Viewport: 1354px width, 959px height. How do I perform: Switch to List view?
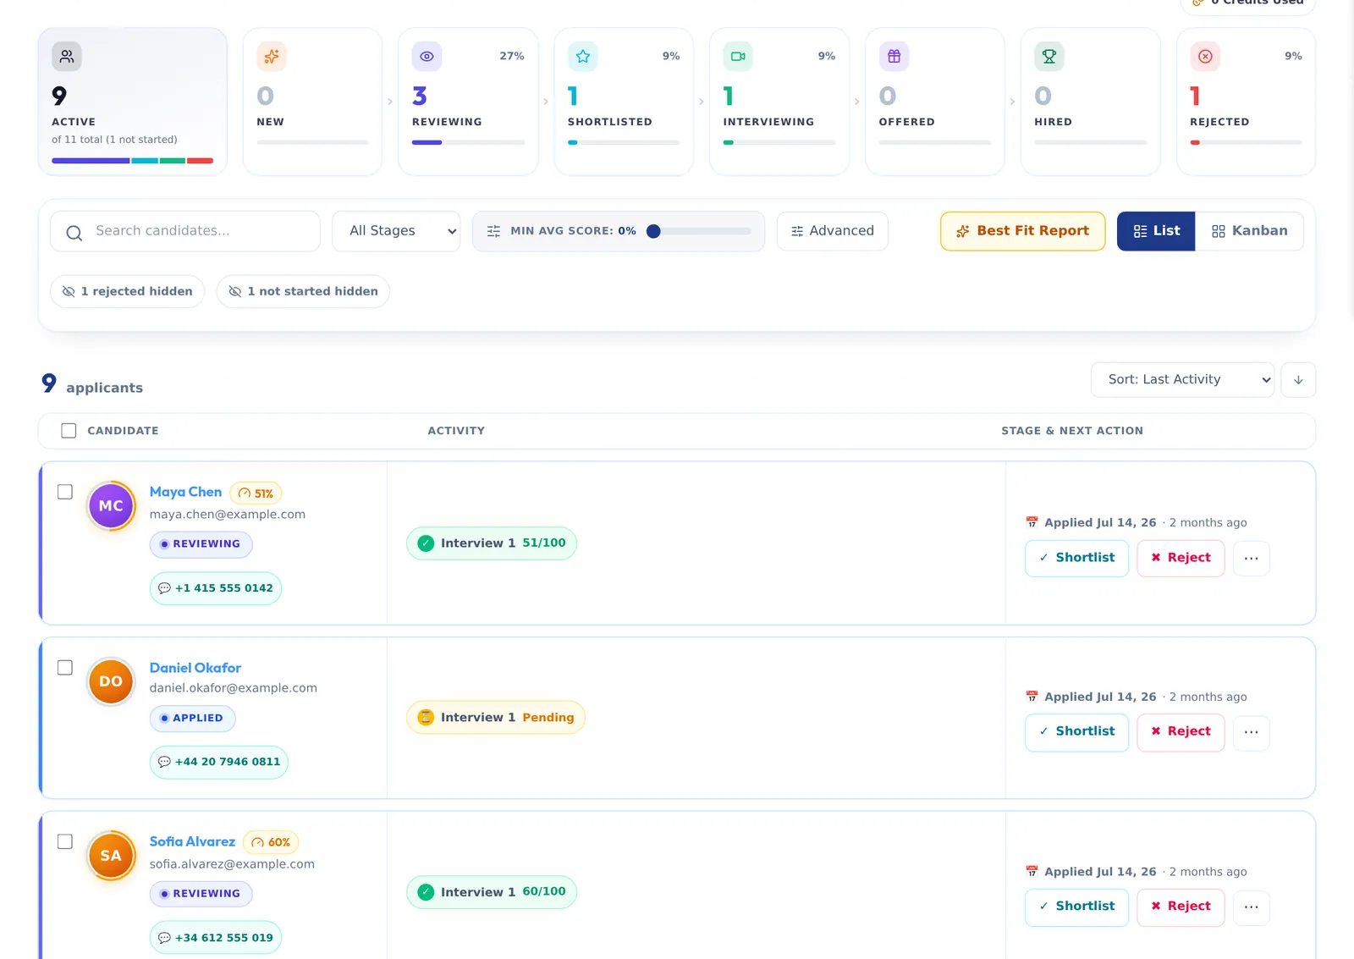coord(1156,231)
